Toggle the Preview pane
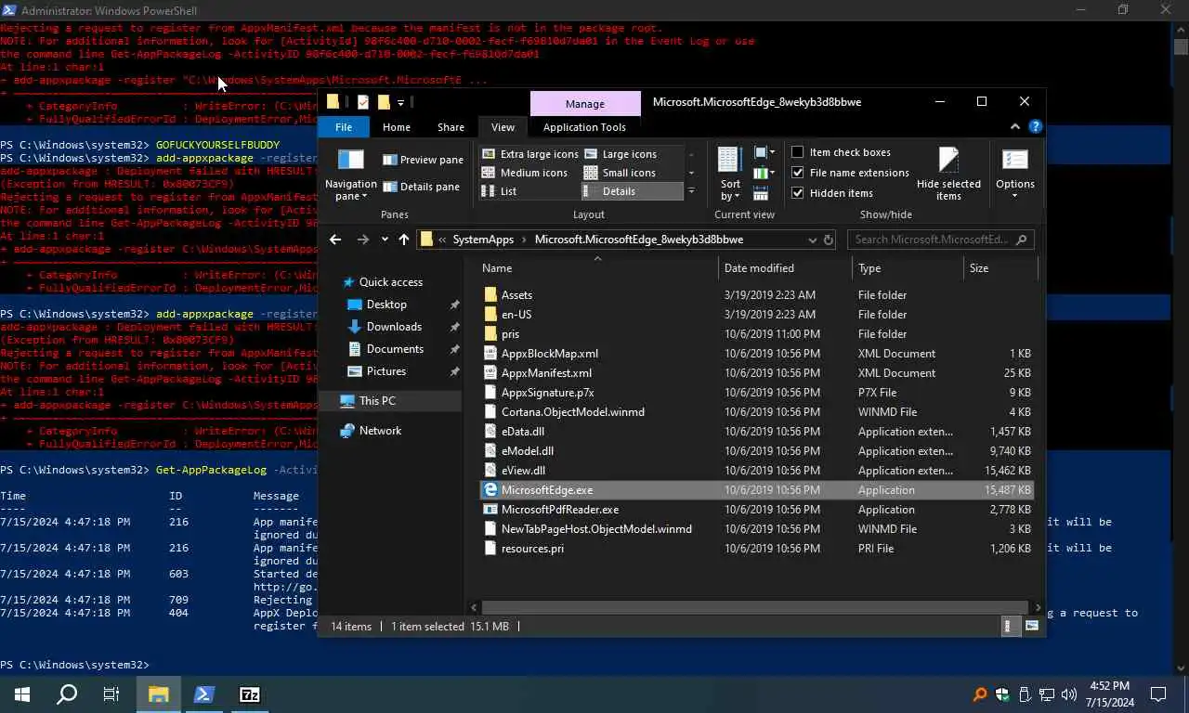 click(423, 160)
